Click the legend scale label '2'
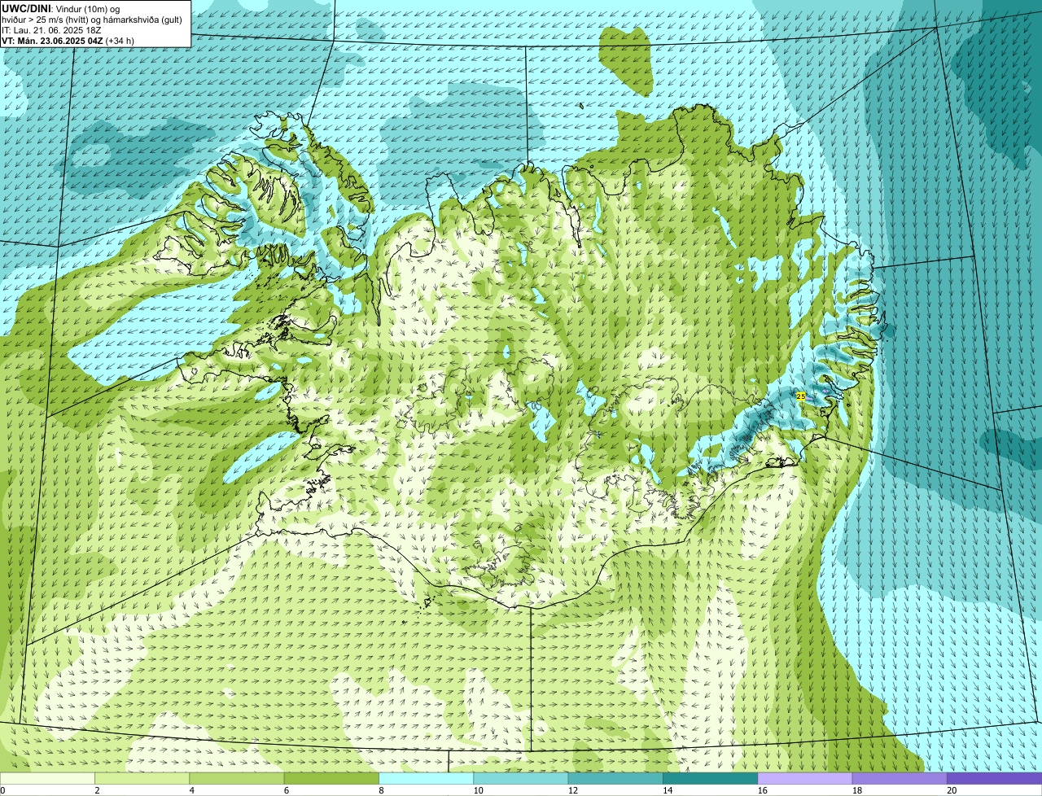The width and height of the screenshot is (1042, 796). tap(97, 790)
